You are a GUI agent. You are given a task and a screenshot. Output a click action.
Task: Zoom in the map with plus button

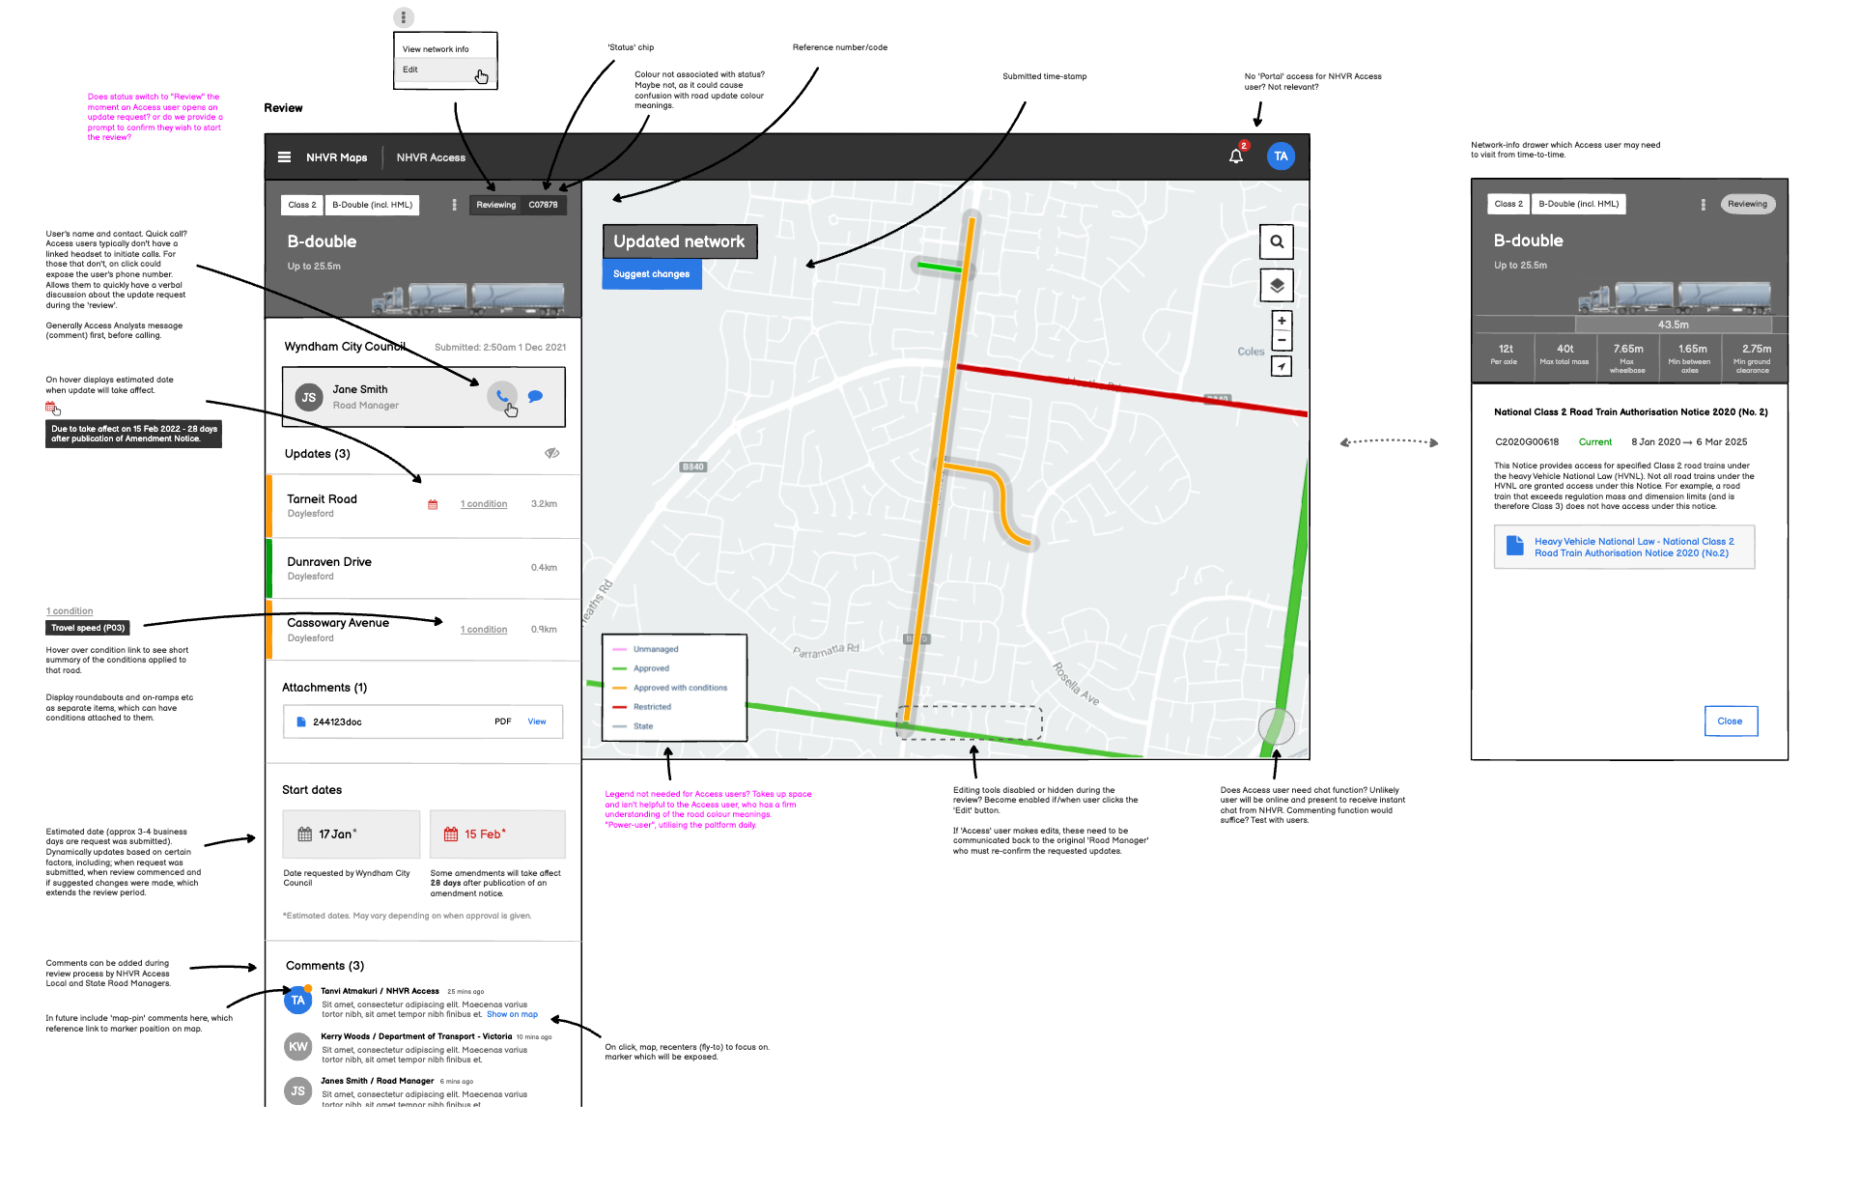(x=1282, y=322)
